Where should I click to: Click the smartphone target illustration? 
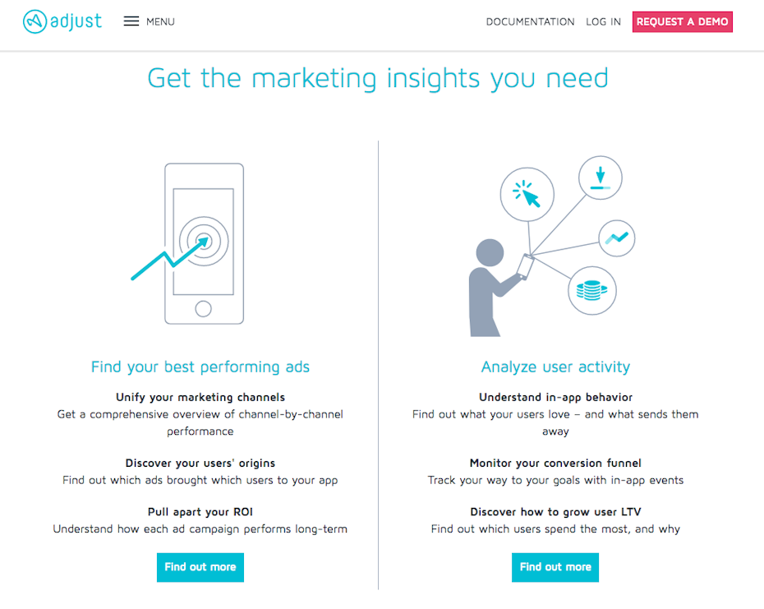pos(204,243)
